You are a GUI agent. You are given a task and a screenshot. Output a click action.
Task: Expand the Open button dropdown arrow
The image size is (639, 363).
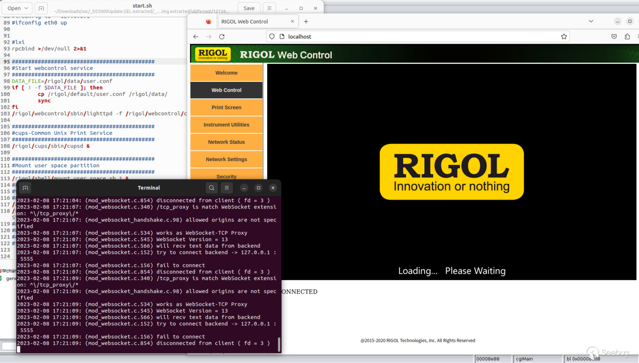(x=26, y=8)
